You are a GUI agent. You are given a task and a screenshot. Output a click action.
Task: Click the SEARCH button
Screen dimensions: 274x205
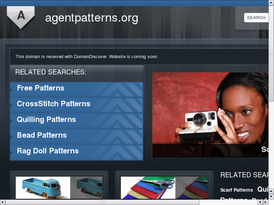click(256, 18)
